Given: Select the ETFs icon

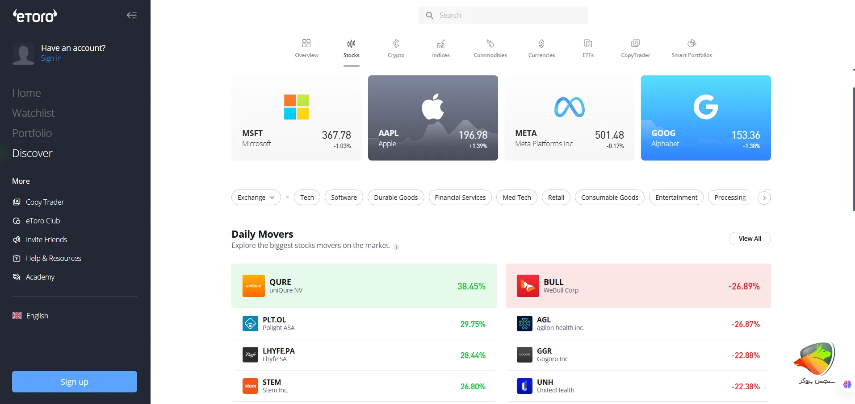Looking at the screenshot, I should point(588,43).
